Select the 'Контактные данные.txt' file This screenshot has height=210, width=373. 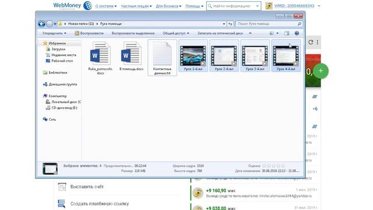coord(162,58)
